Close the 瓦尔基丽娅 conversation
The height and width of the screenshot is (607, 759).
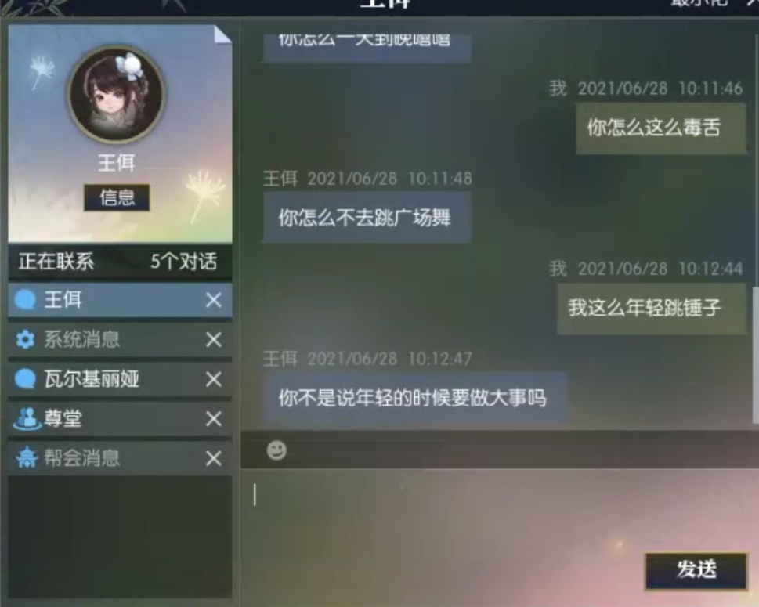(x=214, y=379)
